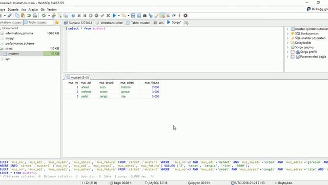Expand Sorgu geçmişi node
The width and height of the screenshot is (328, 185).
(x=288, y=47)
